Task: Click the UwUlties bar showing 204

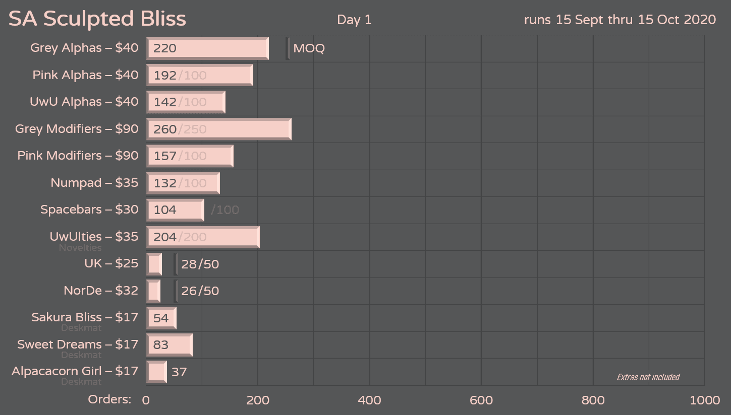Action: (203, 237)
